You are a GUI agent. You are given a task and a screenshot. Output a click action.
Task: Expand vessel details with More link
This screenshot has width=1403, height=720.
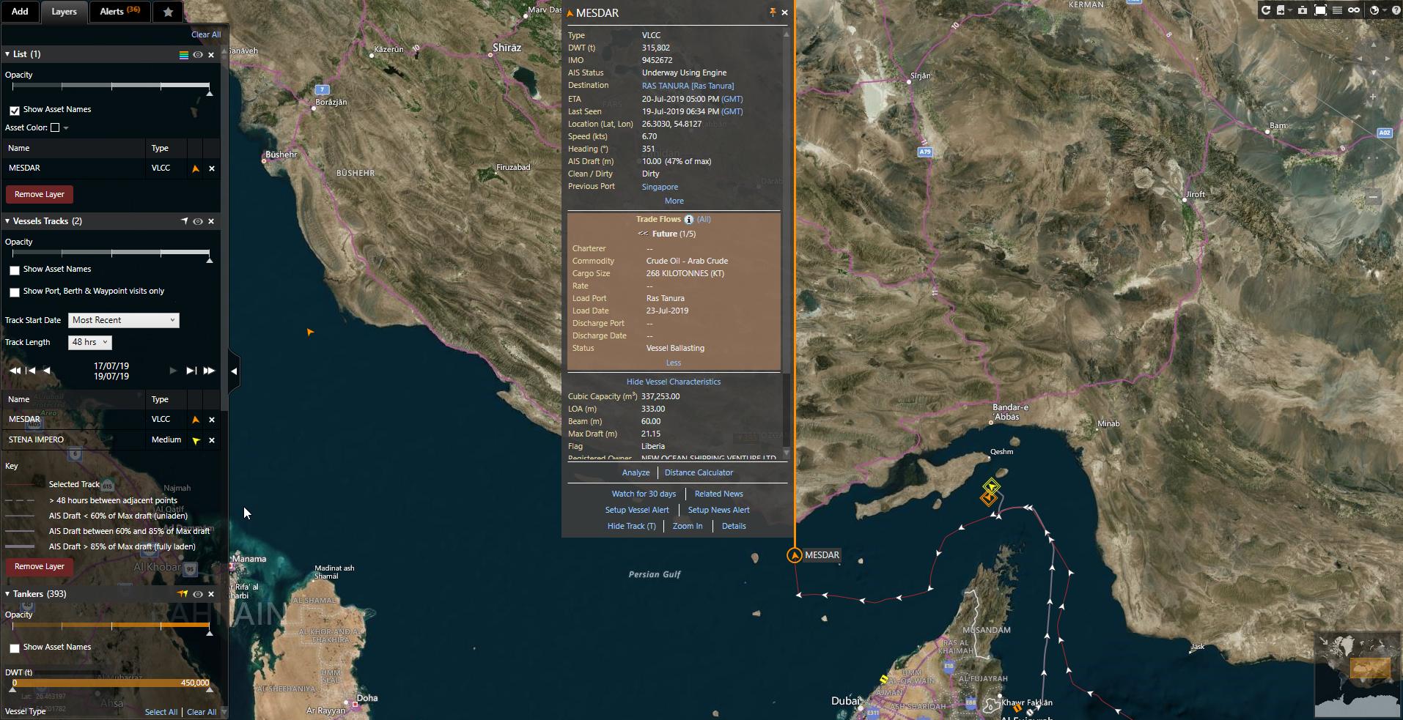674,201
